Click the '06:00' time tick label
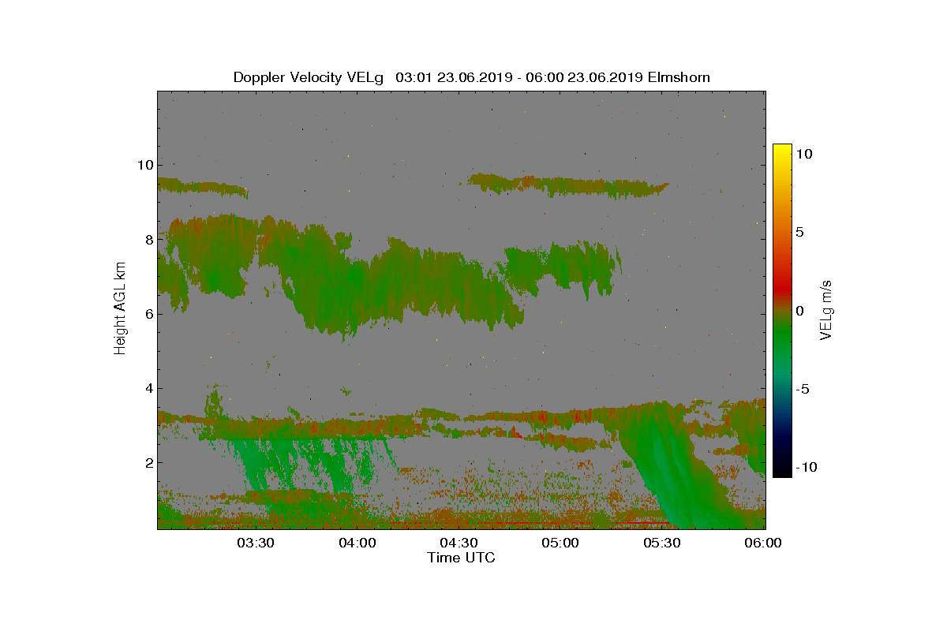The image size is (947, 631). point(764,543)
